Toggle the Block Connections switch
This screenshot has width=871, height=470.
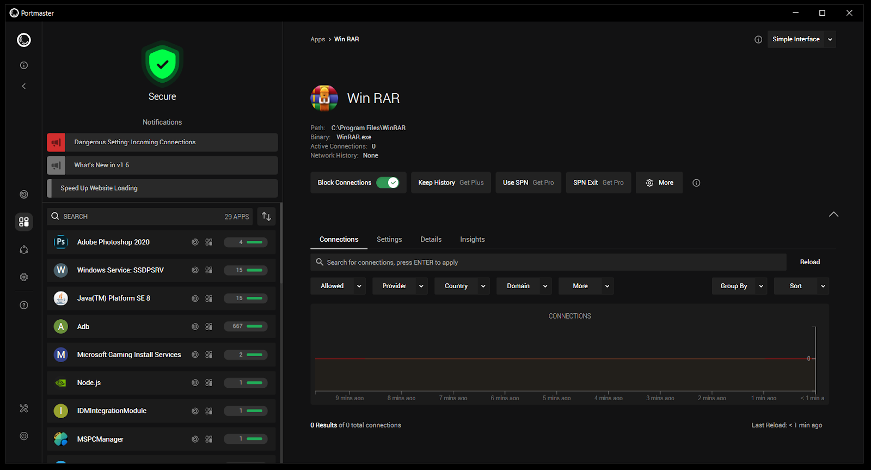pos(388,182)
